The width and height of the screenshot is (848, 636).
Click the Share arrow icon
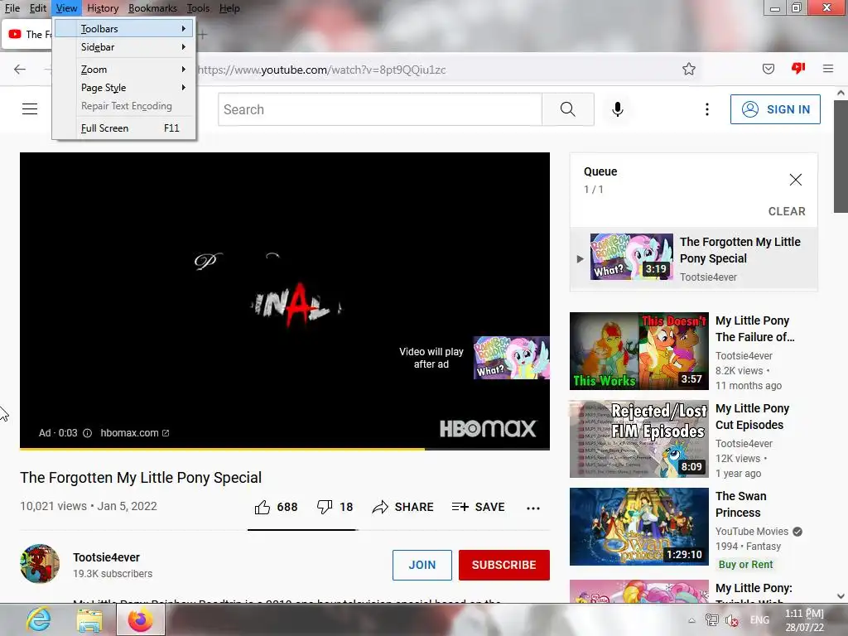(380, 507)
